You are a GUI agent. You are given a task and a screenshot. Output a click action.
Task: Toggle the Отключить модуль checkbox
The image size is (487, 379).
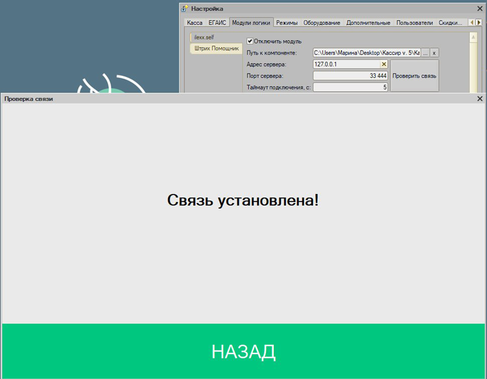250,41
